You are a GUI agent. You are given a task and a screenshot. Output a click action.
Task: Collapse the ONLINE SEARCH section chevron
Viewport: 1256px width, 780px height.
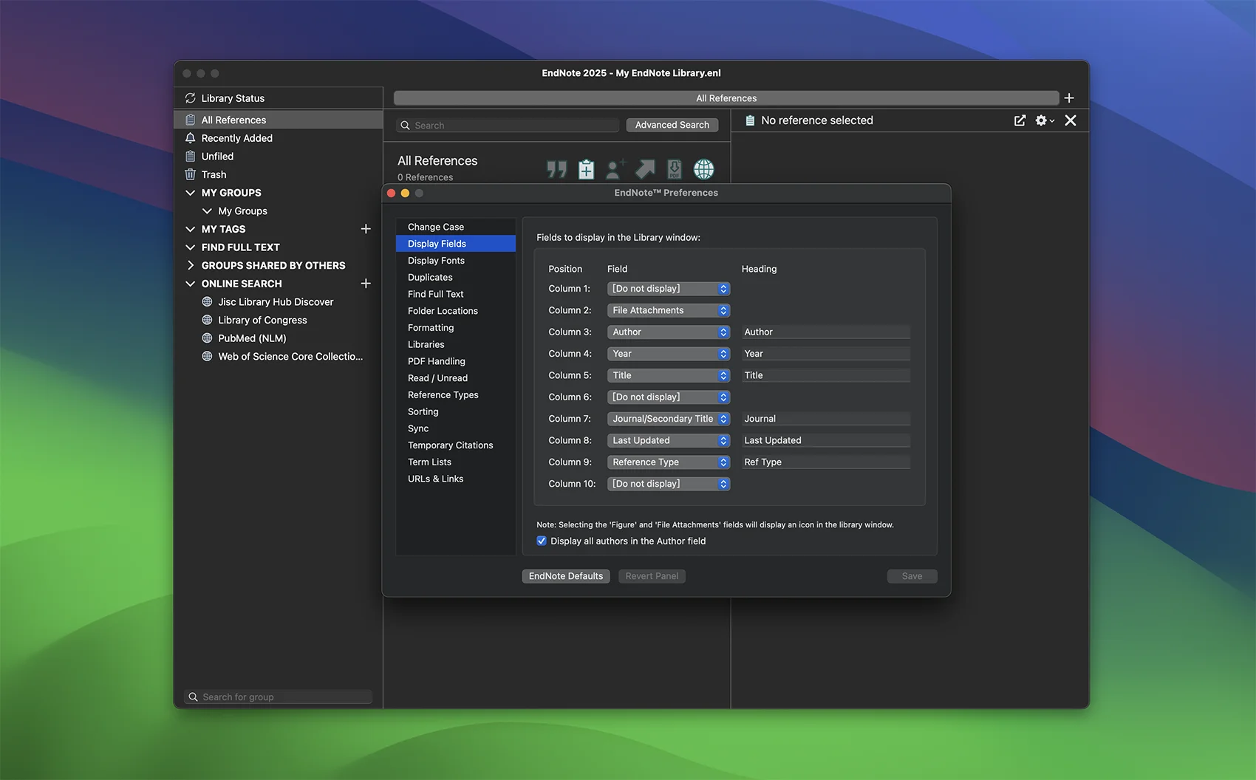[x=191, y=284]
